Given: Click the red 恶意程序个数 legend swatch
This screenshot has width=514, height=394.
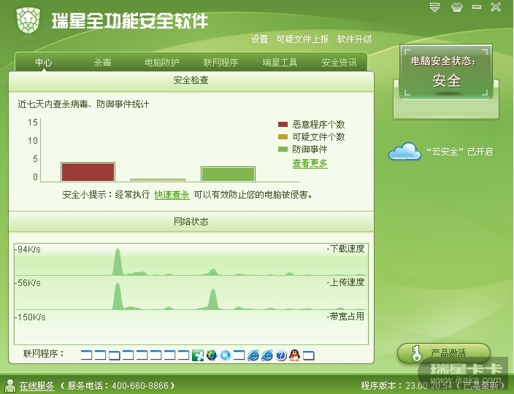Looking at the screenshot, I should pyautogui.click(x=283, y=125).
